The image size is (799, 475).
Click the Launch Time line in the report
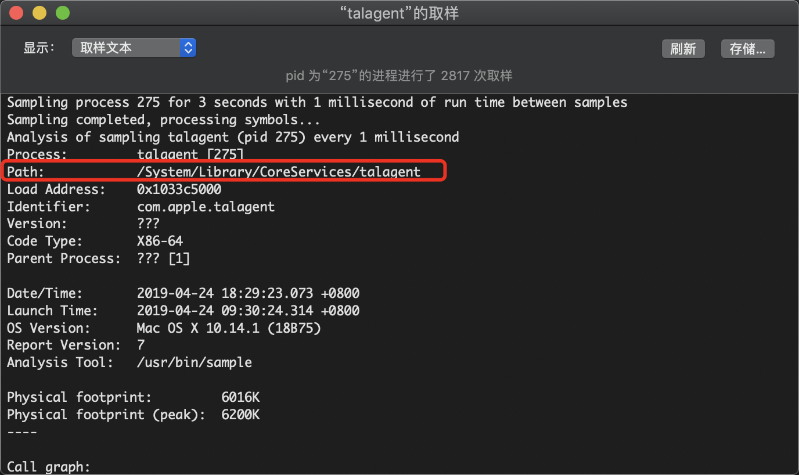[x=183, y=311]
